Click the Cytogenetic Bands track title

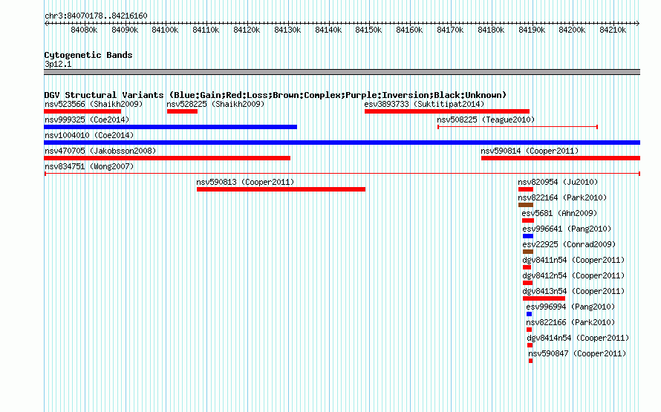(88, 55)
